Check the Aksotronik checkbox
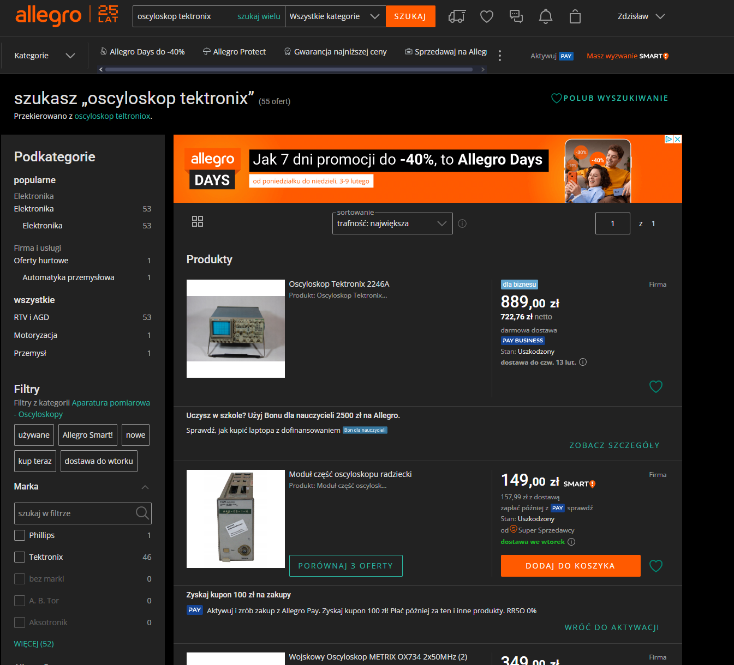The width and height of the screenshot is (734, 665). coord(20,622)
